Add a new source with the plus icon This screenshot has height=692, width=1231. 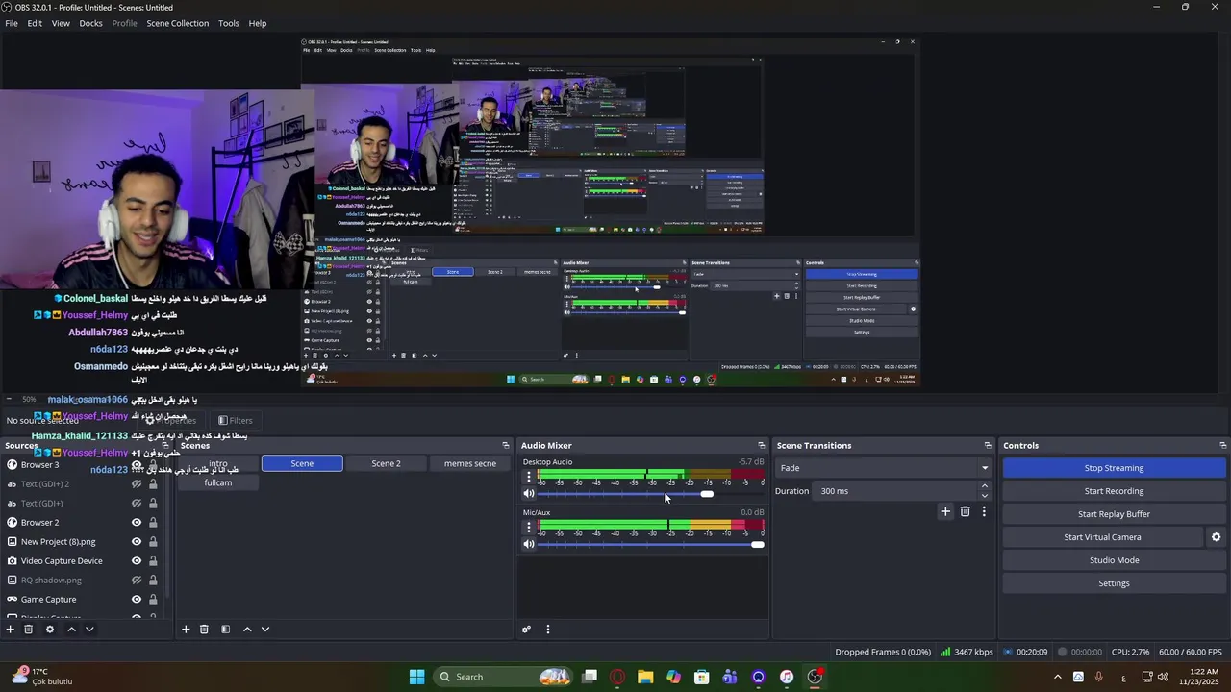[11, 630]
